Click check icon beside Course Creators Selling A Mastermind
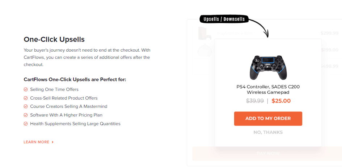Image resolution: width=342 pixels, height=167 pixels. pos(26,107)
